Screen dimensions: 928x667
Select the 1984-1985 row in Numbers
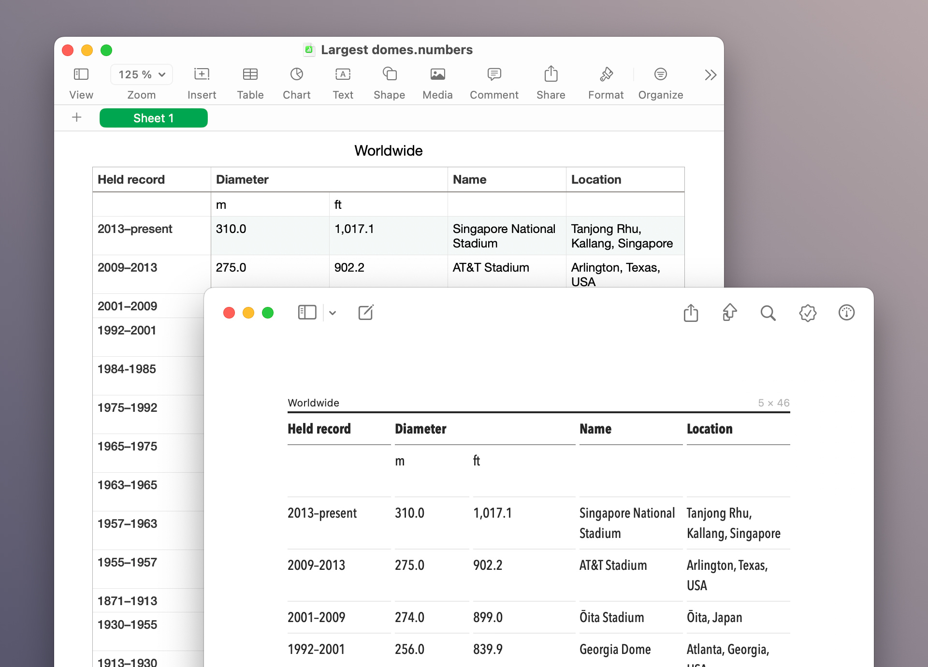[148, 376]
